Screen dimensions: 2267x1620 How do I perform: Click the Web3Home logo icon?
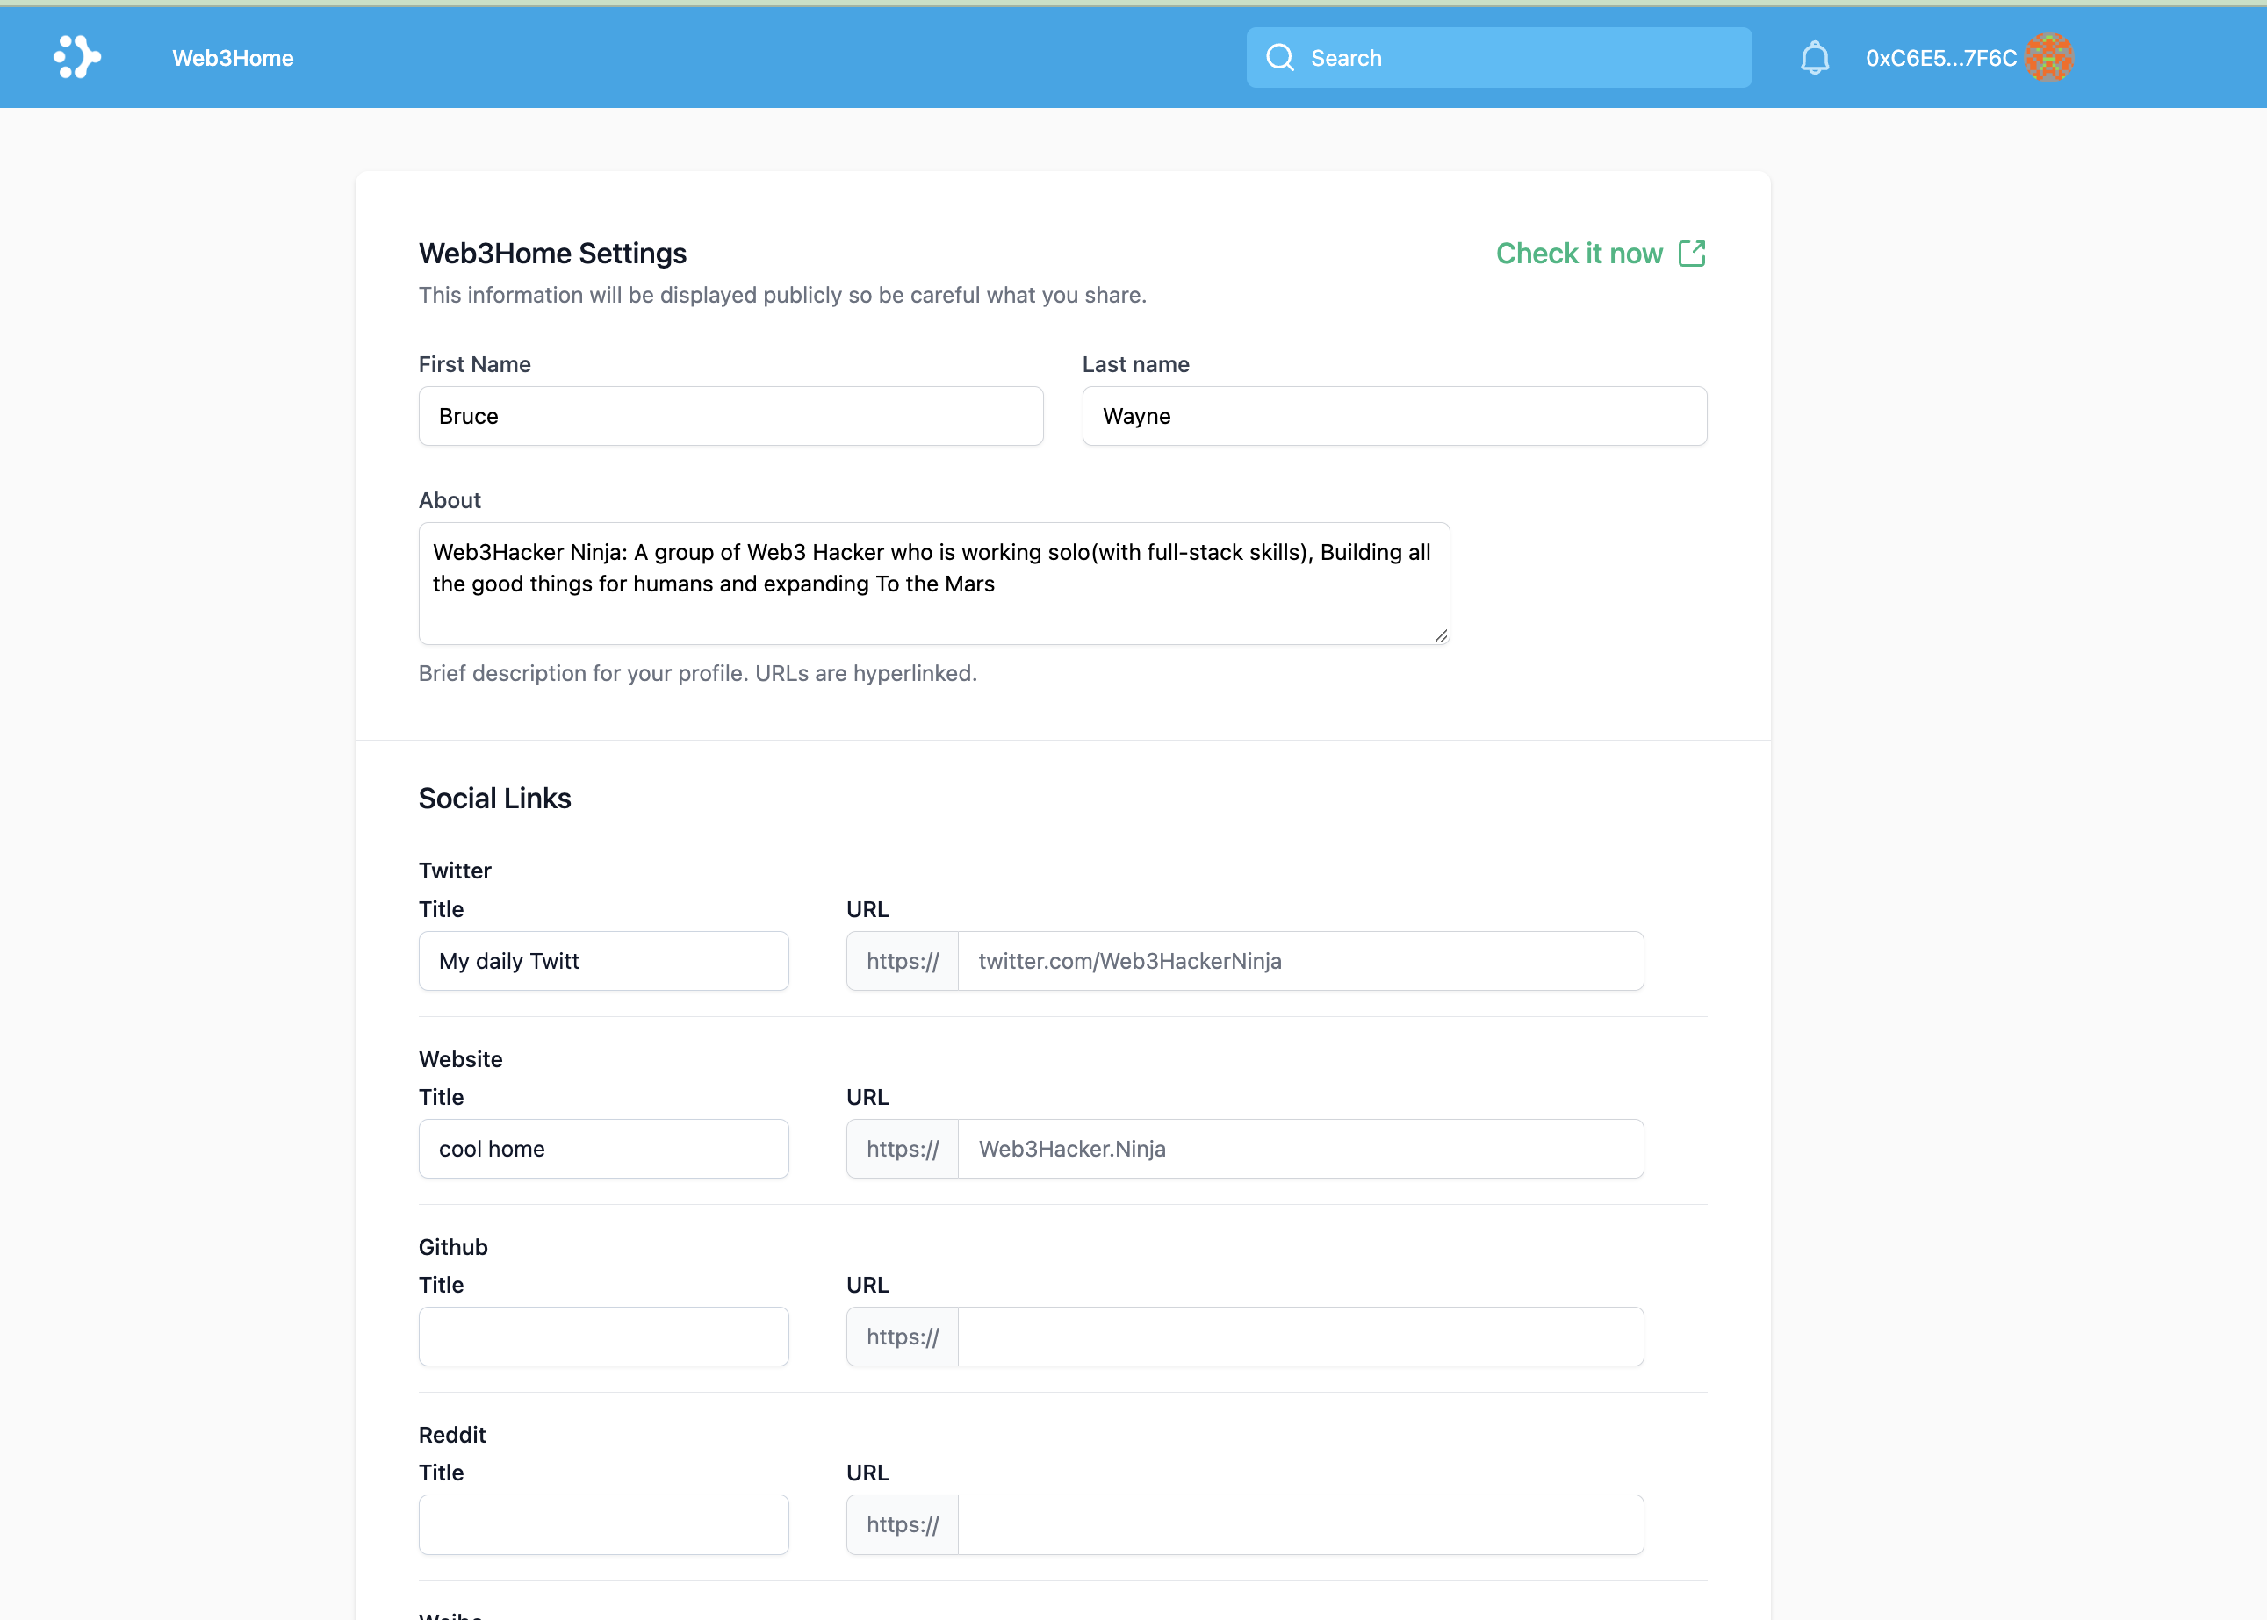pyautogui.click(x=77, y=58)
